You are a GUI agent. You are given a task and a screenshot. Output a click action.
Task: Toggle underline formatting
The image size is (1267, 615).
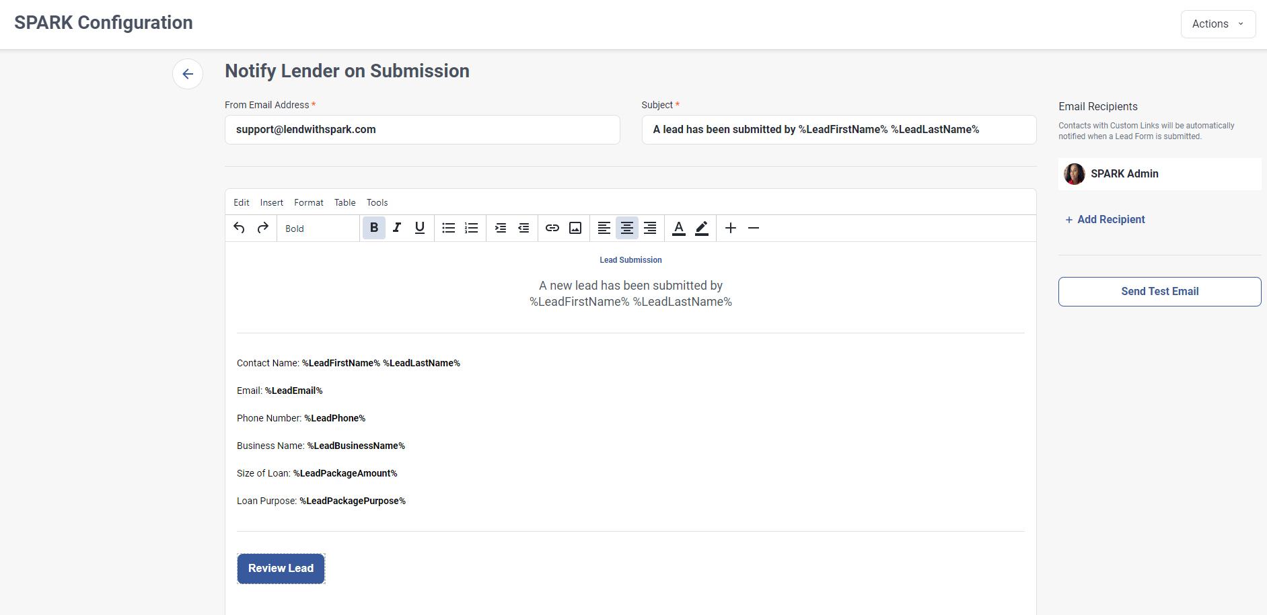pos(420,228)
